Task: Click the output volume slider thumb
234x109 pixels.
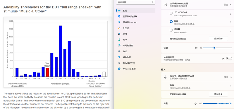Action: click(x=214, y=48)
